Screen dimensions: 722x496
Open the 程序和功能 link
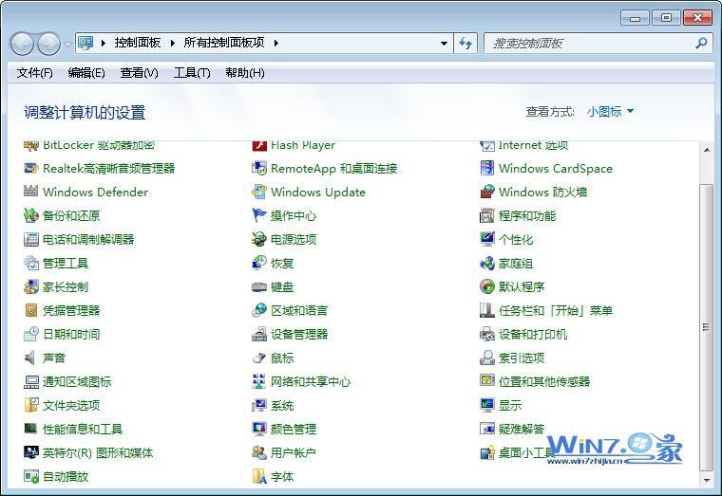point(526,215)
